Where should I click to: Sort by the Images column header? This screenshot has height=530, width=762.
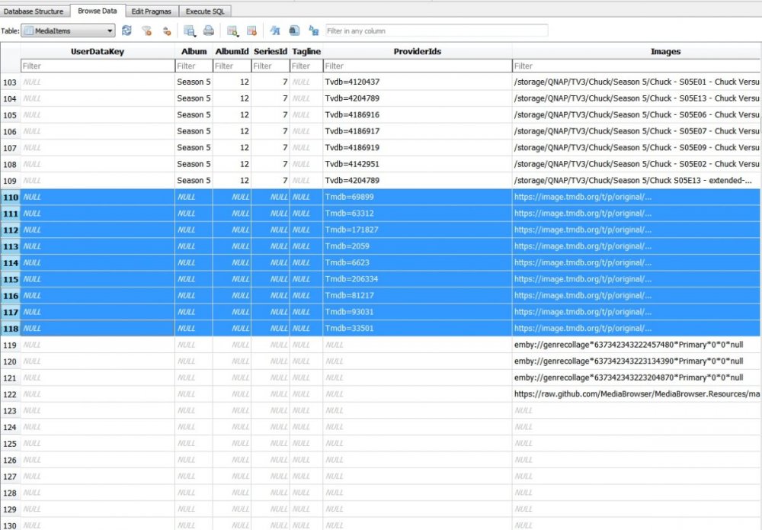664,52
